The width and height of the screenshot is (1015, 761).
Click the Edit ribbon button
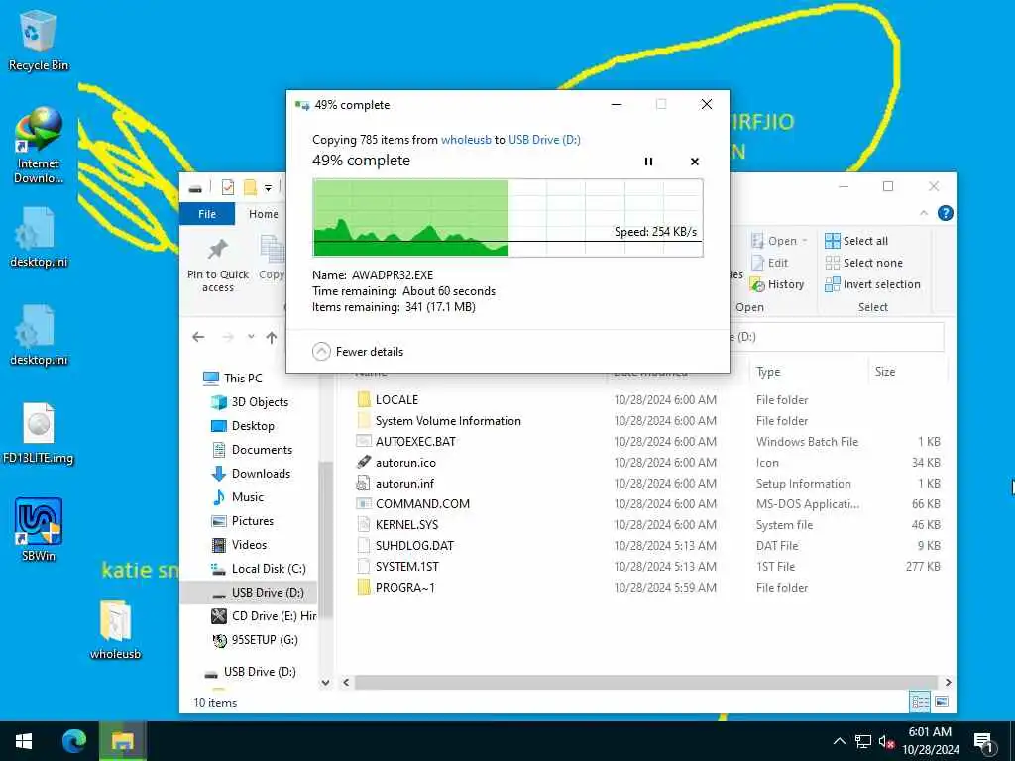pos(769,263)
